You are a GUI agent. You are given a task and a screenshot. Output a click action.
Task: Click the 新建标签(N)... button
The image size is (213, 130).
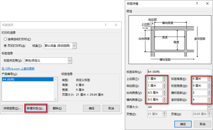pyautogui.click(x=36, y=108)
